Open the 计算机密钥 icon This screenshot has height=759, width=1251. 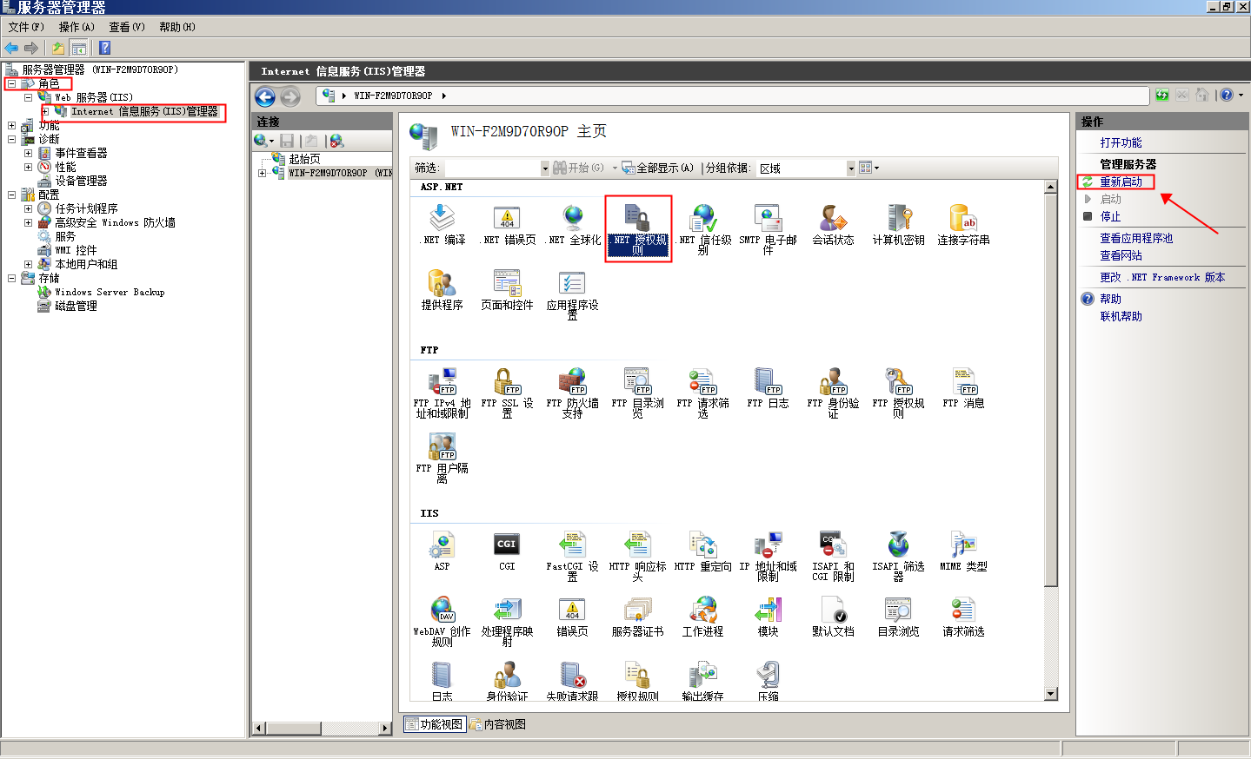point(898,224)
